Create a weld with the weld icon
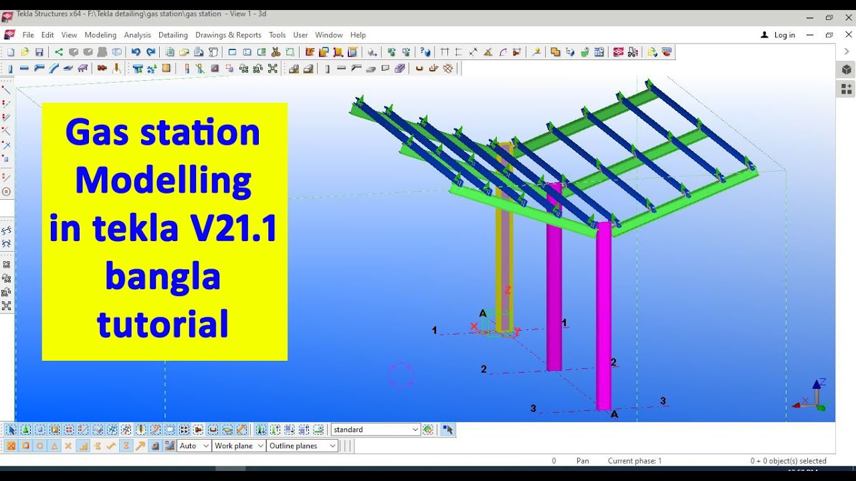856x481 pixels. coord(116,67)
